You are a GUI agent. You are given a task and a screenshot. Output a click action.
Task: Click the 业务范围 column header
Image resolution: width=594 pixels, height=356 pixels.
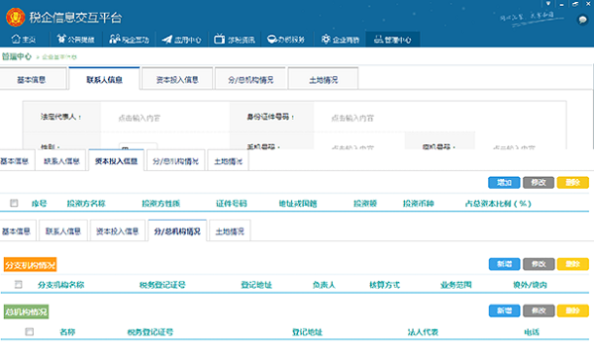(x=455, y=285)
